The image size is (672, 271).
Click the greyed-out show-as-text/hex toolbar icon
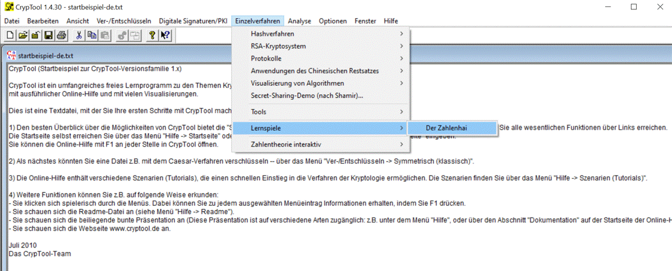[135, 36]
